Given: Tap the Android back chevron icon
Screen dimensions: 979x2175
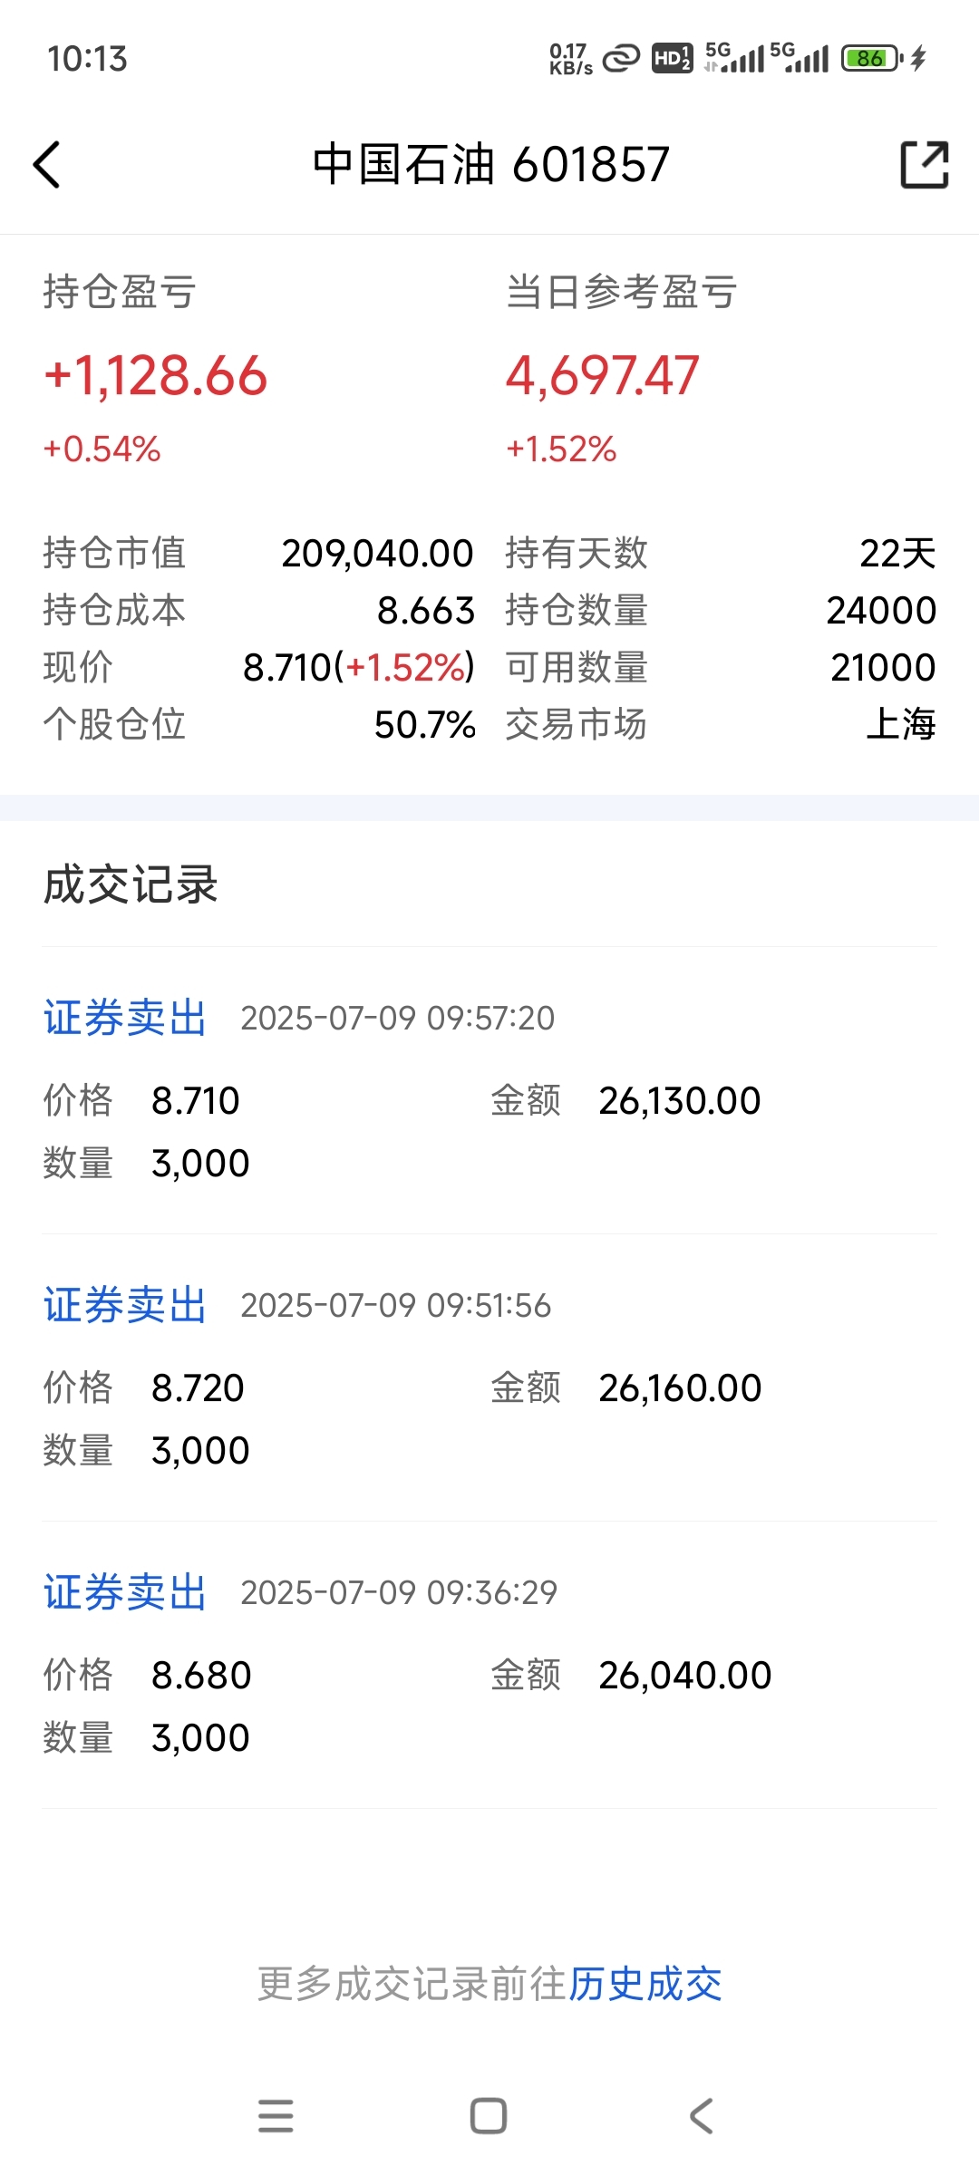Looking at the screenshot, I should click(x=702, y=2116).
